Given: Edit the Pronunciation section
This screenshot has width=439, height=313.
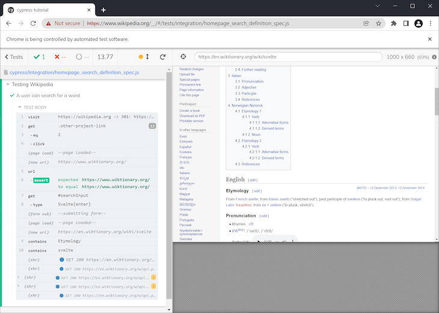Looking at the screenshot, I should pyautogui.click(x=264, y=216).
